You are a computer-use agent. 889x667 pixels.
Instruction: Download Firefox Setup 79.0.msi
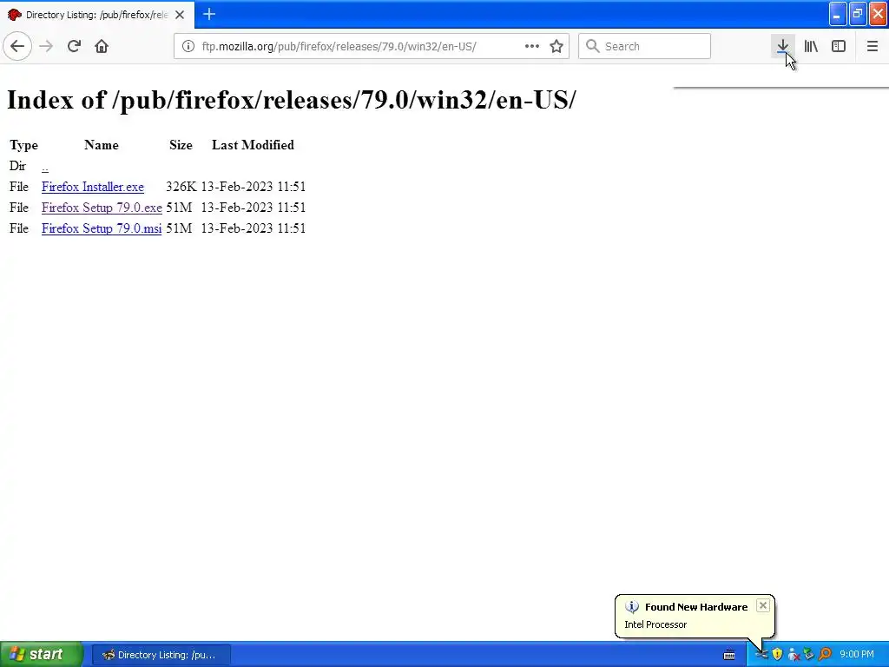102,228
